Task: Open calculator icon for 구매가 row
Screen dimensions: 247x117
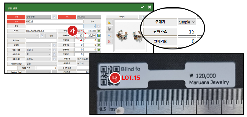Action: 99,31
